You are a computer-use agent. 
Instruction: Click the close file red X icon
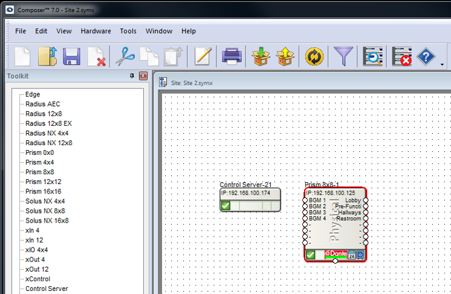(97, 56)
